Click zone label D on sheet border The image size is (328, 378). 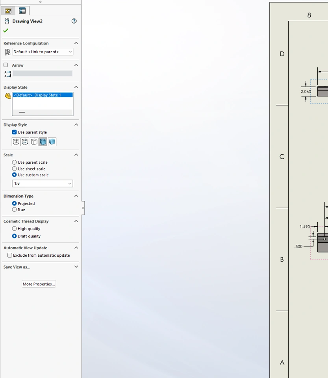tap(282, 54)
